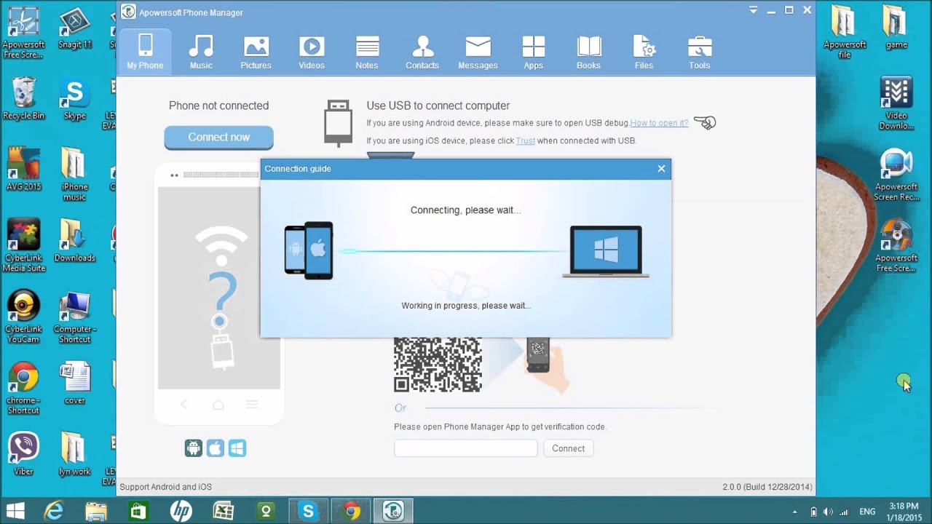This screenshot has height=524, width=932.
Task: Open the Tools tab
Action: click(x=700, y=51)
